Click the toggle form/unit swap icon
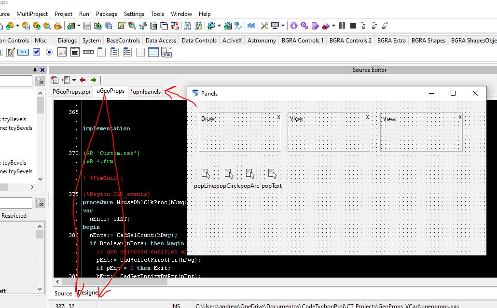This screenshot has width=497, height=308. tap(175, 26)
